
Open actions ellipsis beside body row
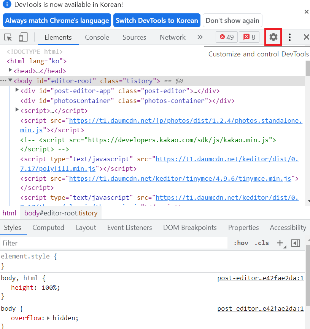(x=3, y=81)
